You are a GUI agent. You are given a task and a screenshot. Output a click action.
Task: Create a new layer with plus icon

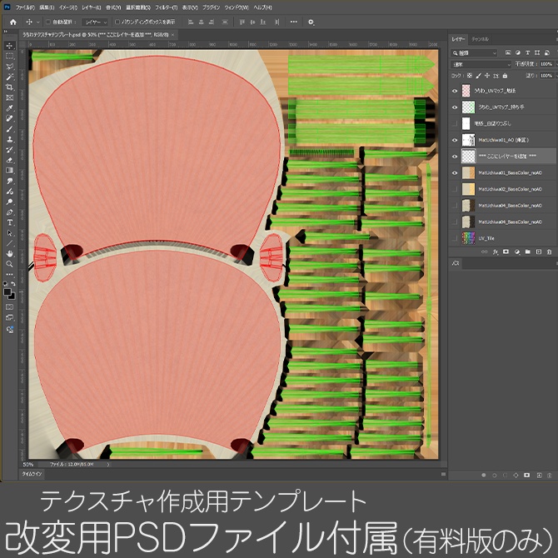pyautogui.click(x=539, y=252)
